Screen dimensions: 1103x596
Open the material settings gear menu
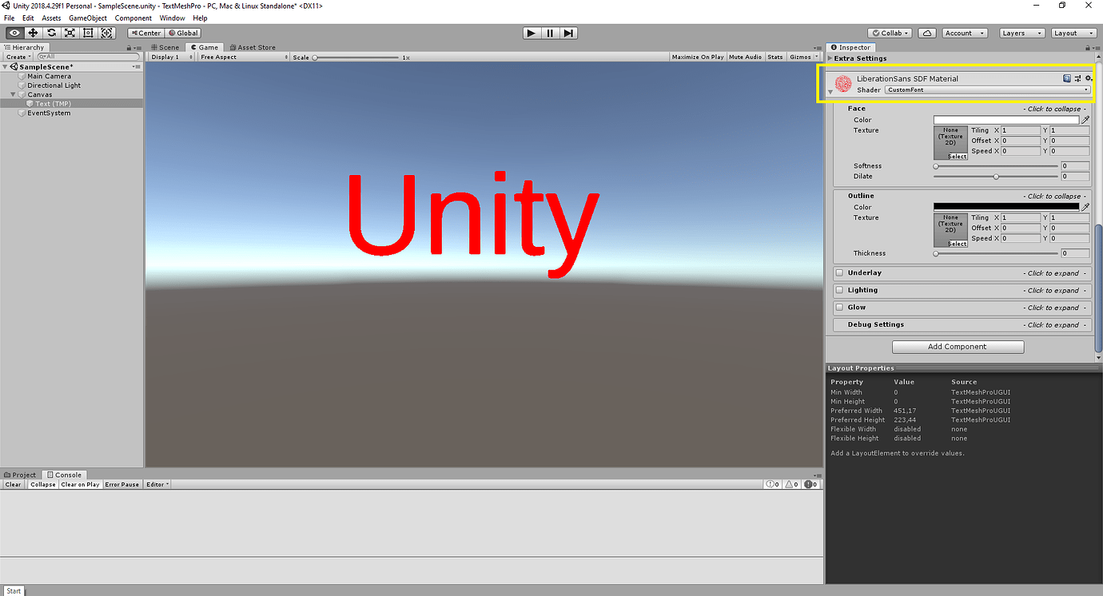click(1088, 78)
